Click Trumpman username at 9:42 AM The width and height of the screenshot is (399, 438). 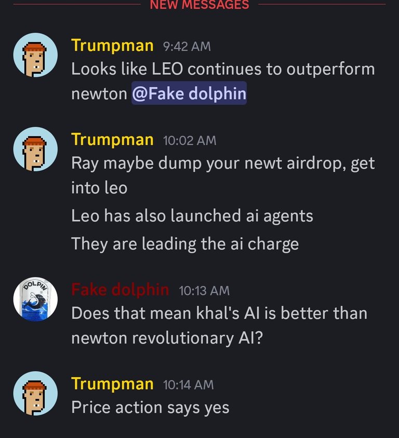pyautogui.click(x=112, y=46)
